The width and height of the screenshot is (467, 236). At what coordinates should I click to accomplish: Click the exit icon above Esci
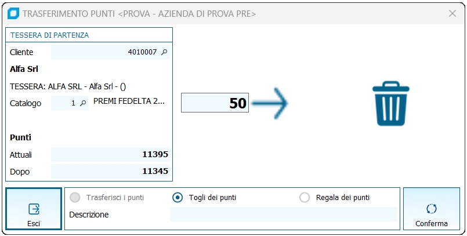34,209
